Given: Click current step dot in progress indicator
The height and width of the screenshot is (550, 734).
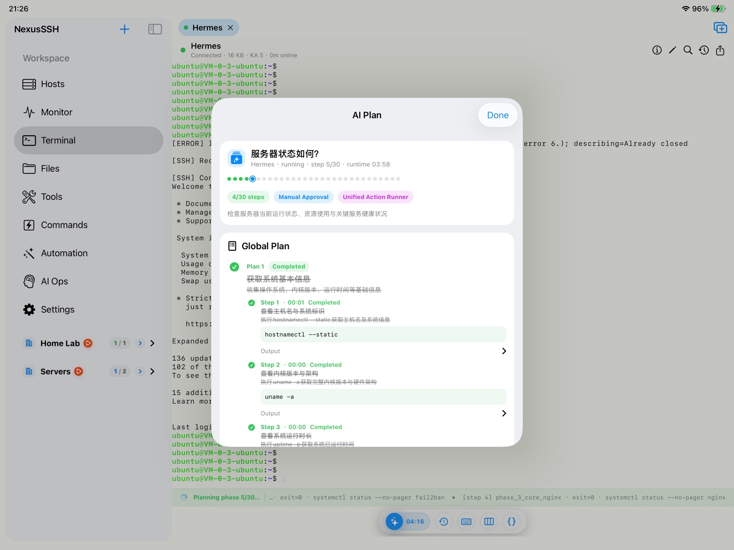Looking at the screenshot, I should [252, 179].
